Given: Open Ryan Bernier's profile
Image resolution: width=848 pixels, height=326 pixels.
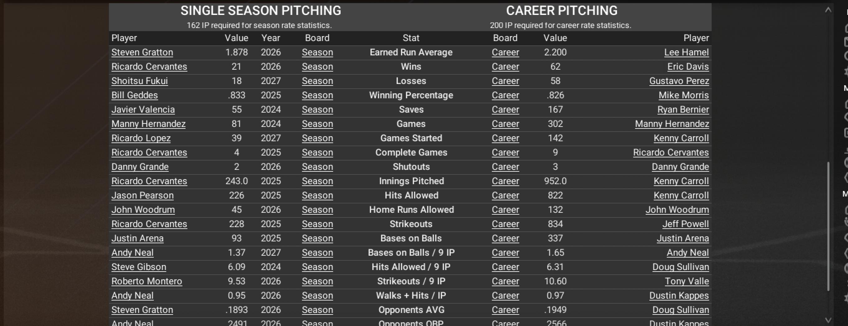Looking at the screenshot, I should (x=683, y=109).
